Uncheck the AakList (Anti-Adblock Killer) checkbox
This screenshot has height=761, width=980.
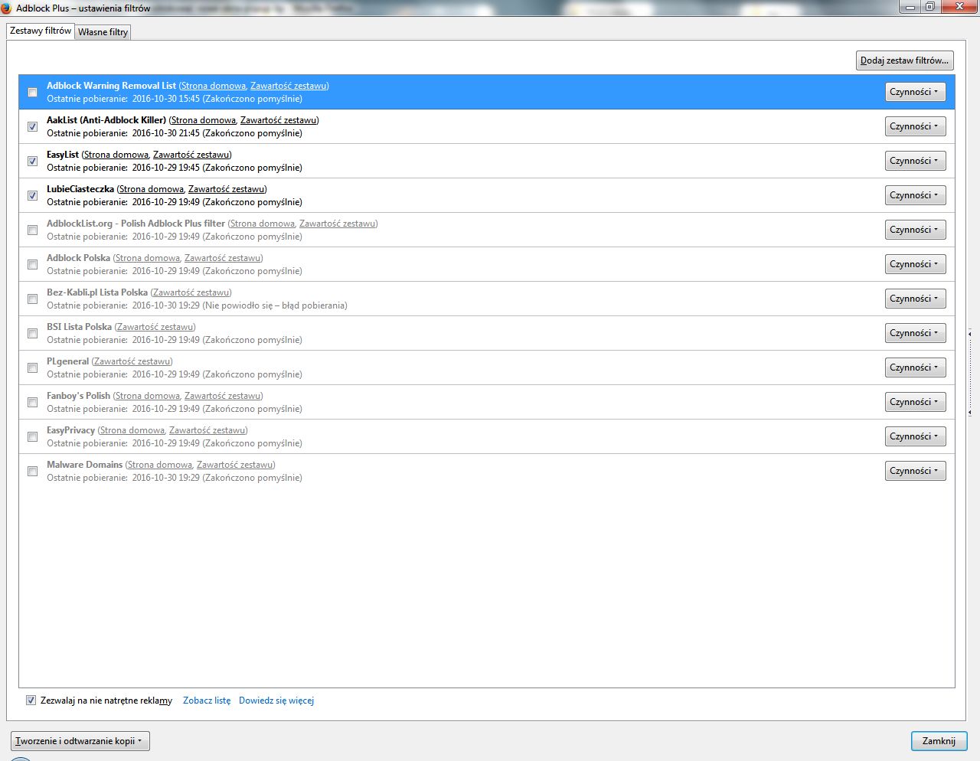(x=32, y=126)
